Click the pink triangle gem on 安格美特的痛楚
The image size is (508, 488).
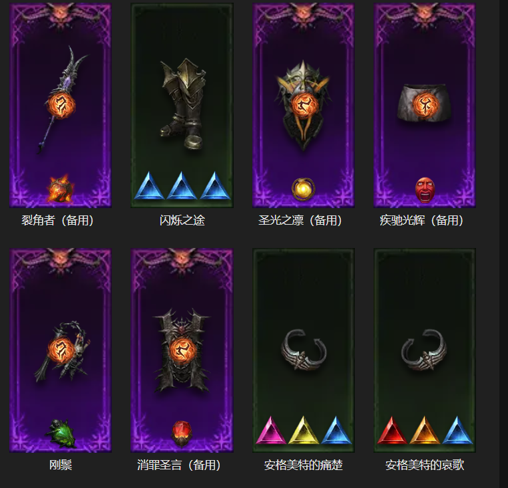tap(270, 431)
